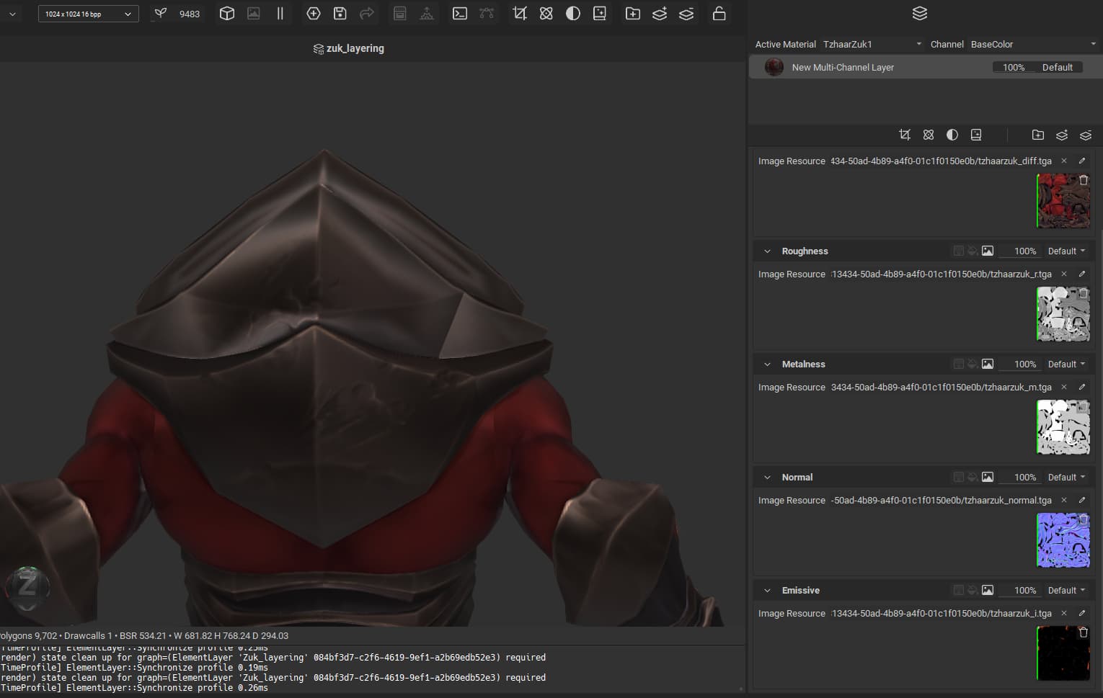Click the image icon in the Emissive row
This screenshot has width=1103, height=698.
tap(988, 590)
